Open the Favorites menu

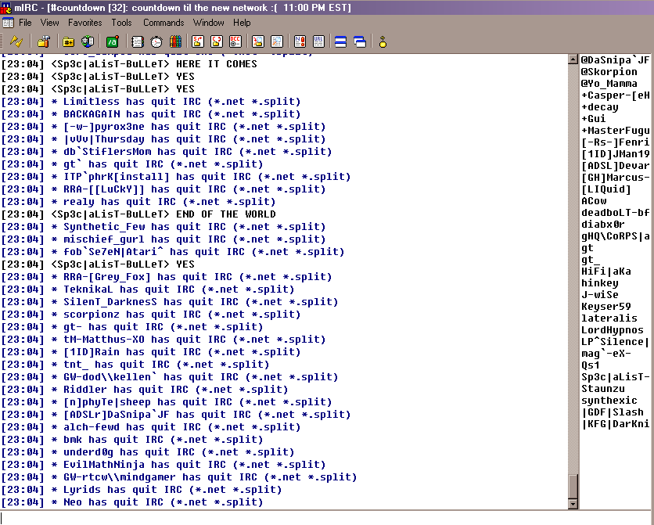coord(85,23)
